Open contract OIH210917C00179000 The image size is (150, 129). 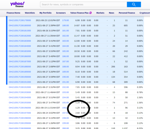[x=20, y=20]
